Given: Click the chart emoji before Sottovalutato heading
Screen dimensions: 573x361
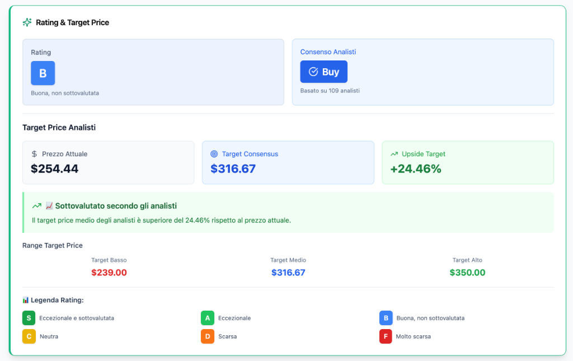Looking at the screenshot, I should tap(49, 206).
